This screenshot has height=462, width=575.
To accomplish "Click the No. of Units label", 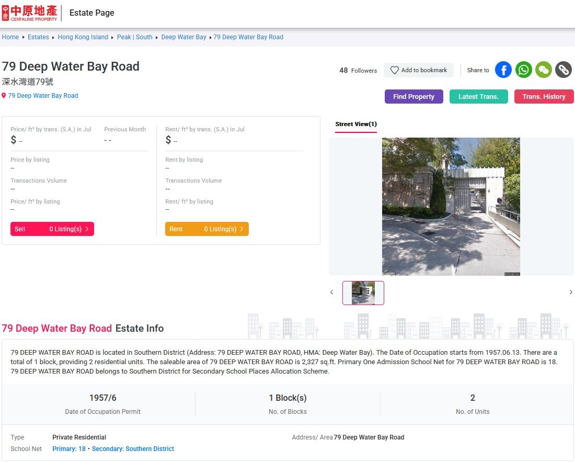I will click(473, 412).
